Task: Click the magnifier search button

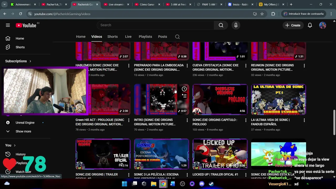Action: tap(221, 25)
